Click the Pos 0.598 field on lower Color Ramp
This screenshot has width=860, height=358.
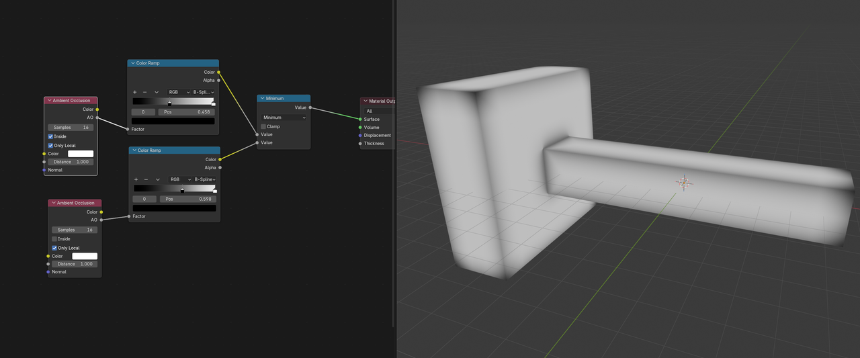click(187, 199)
